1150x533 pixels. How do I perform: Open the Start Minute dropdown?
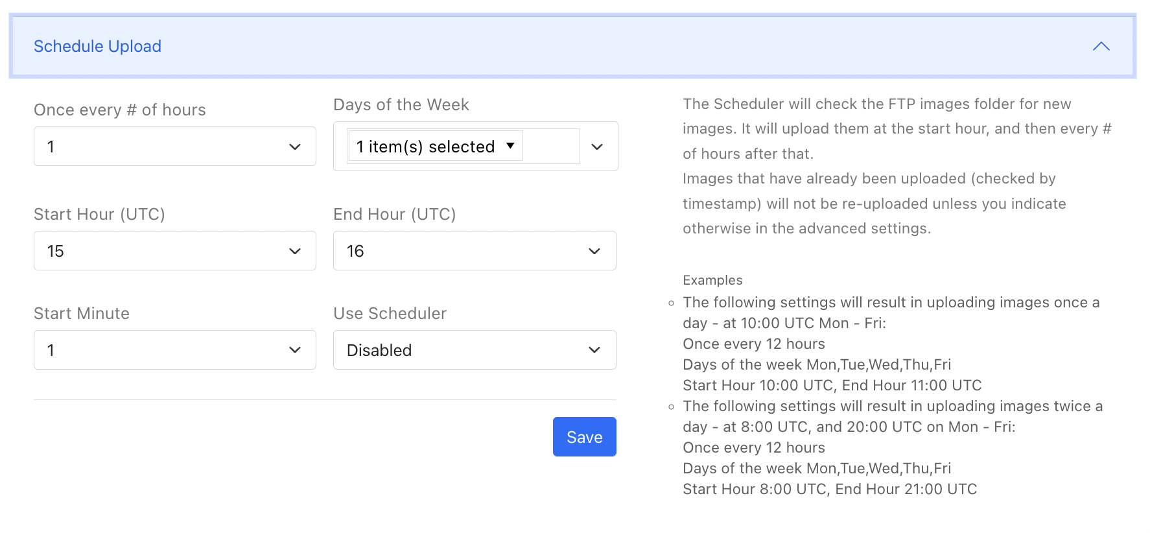[174, 350]
